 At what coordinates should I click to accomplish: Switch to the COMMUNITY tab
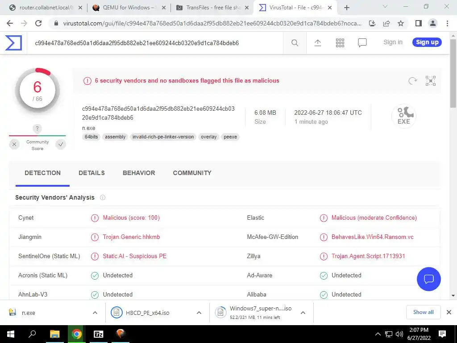192,173
